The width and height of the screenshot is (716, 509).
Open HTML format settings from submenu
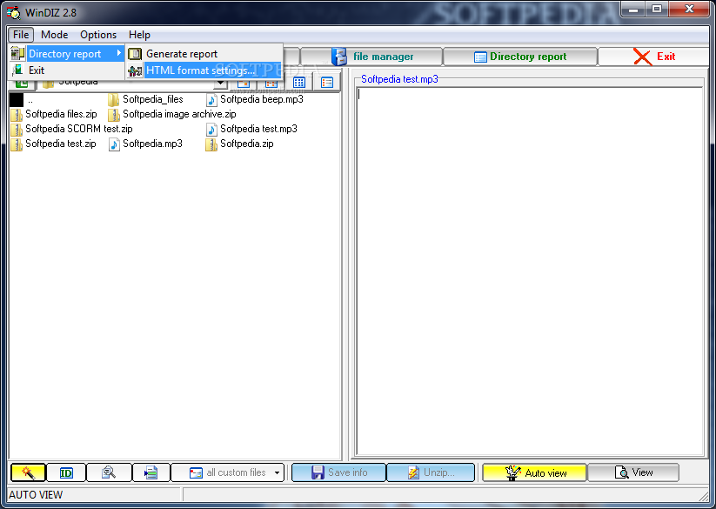[204, 70]
